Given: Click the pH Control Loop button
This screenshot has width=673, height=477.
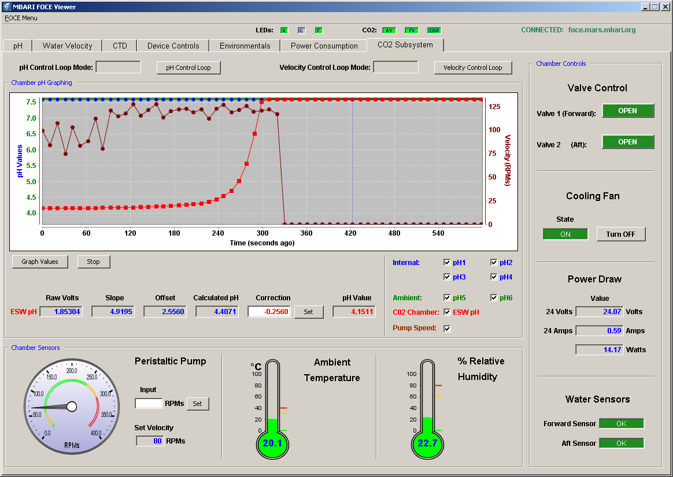Looking at the screenshot, I should coord(188,68).
